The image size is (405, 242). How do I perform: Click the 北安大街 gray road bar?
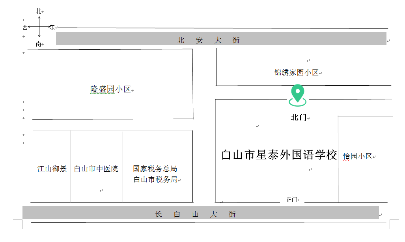(x=221, y=39)
